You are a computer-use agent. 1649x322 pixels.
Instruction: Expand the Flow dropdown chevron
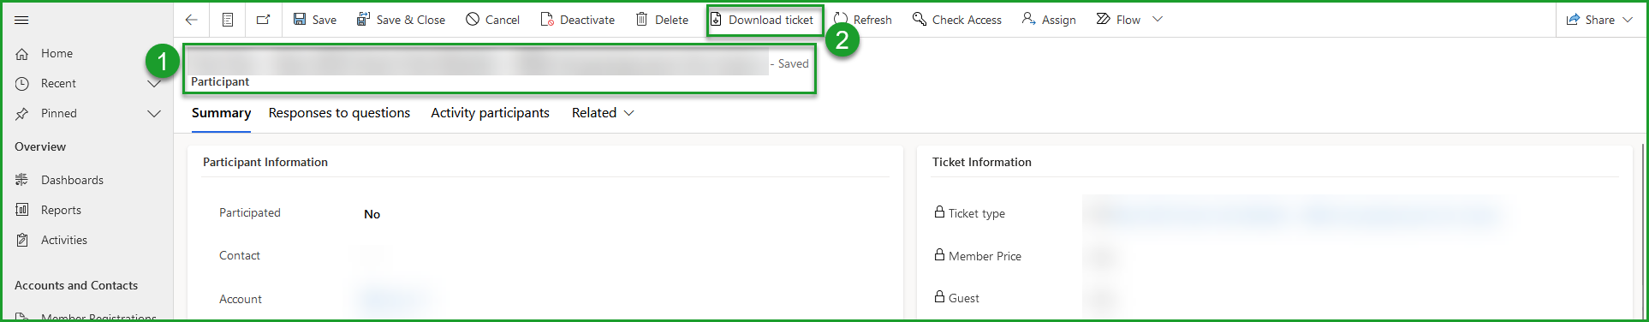point(1158,20)
